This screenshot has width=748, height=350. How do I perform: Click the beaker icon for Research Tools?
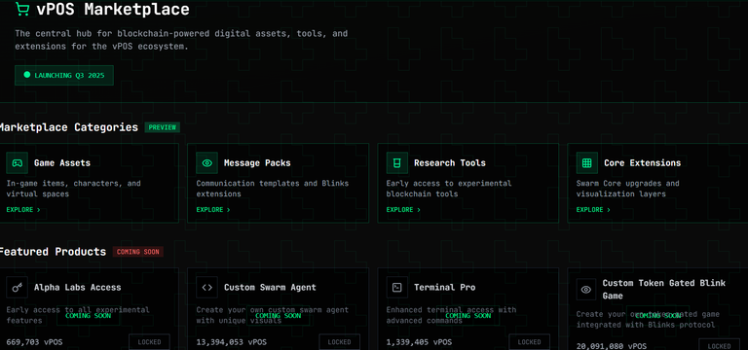click(x=397, y=163)
